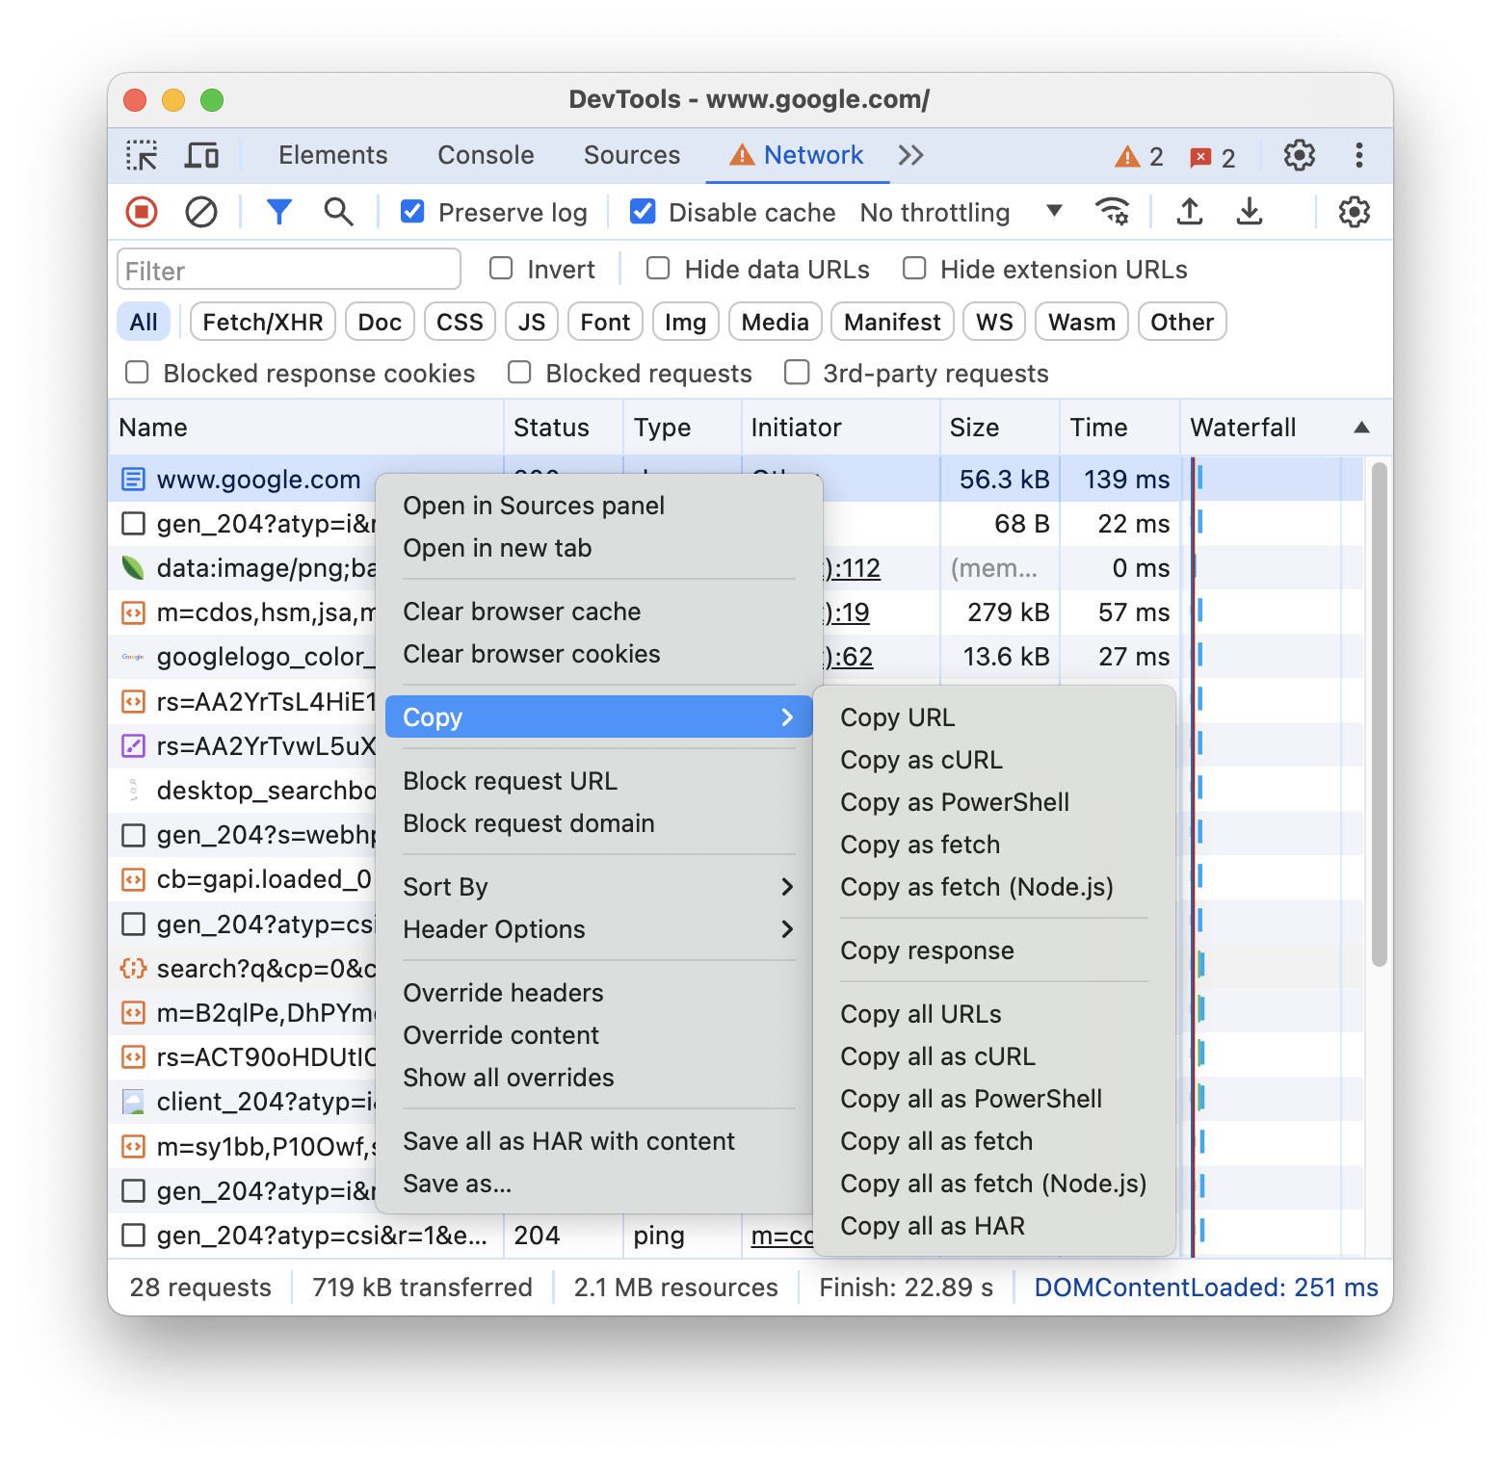
Task: Click script icon for cb=gapi.loaded_0 row
Action: 133,879
